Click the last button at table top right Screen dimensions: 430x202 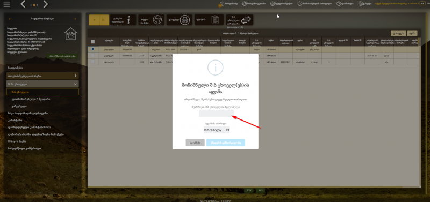(x=412, y=33)
